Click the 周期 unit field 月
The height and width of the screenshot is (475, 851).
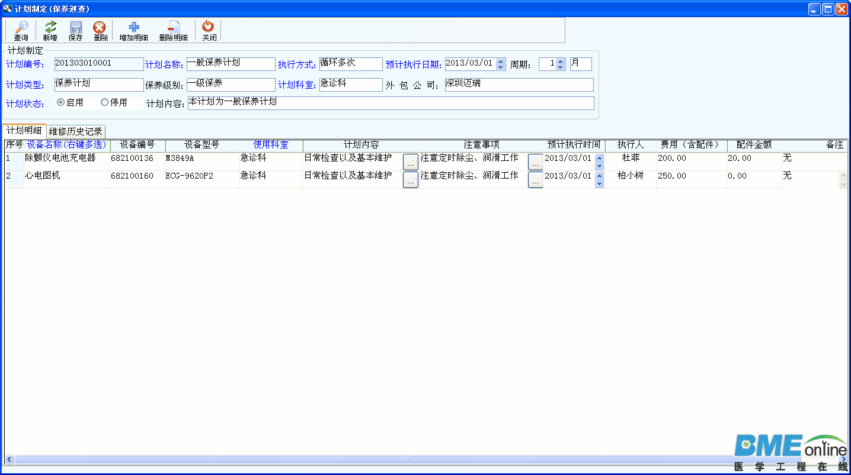(x=581, y=64)
